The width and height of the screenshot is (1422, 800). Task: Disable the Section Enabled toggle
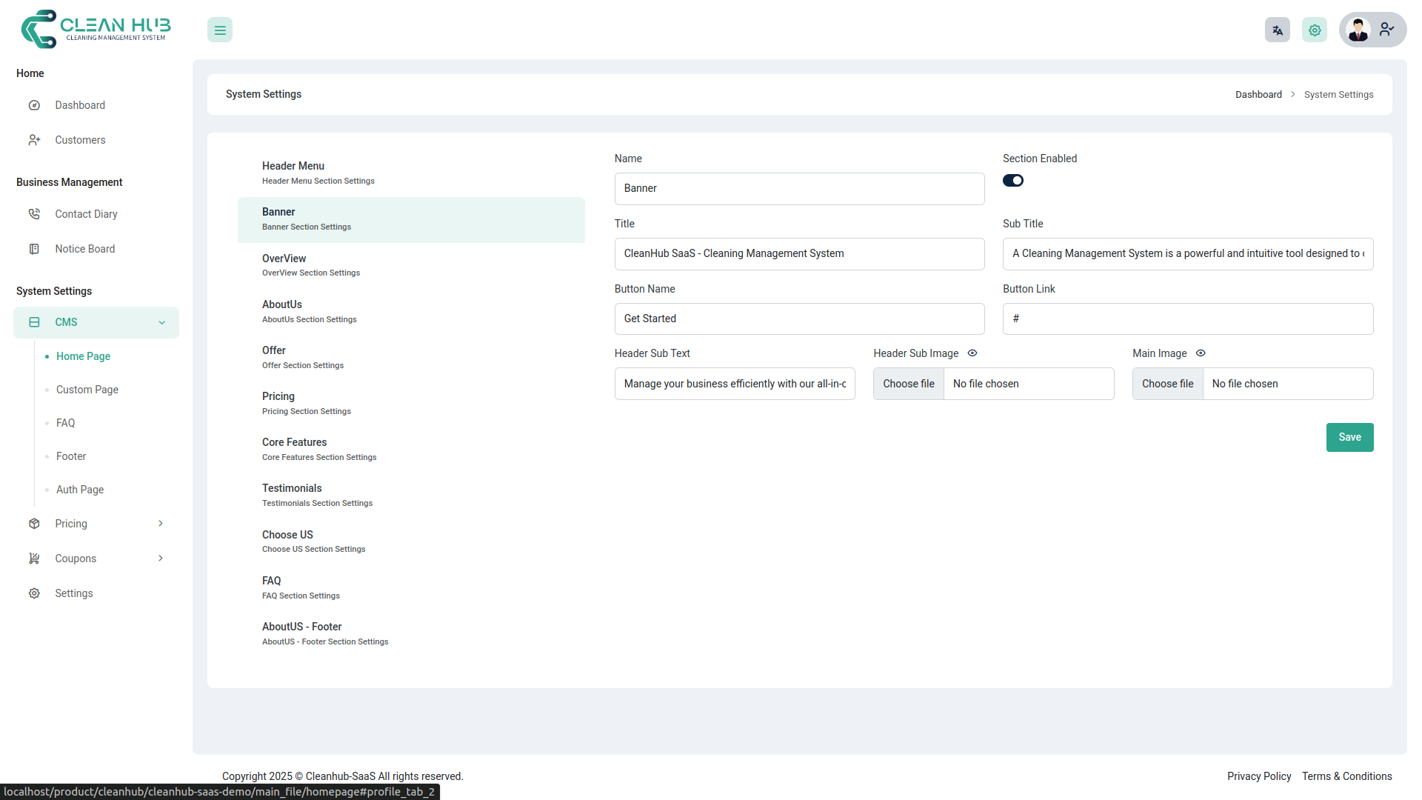pyautogui.click(x=1013, y=180)
